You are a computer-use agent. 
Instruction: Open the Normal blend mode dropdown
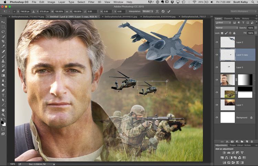point(227,28)
